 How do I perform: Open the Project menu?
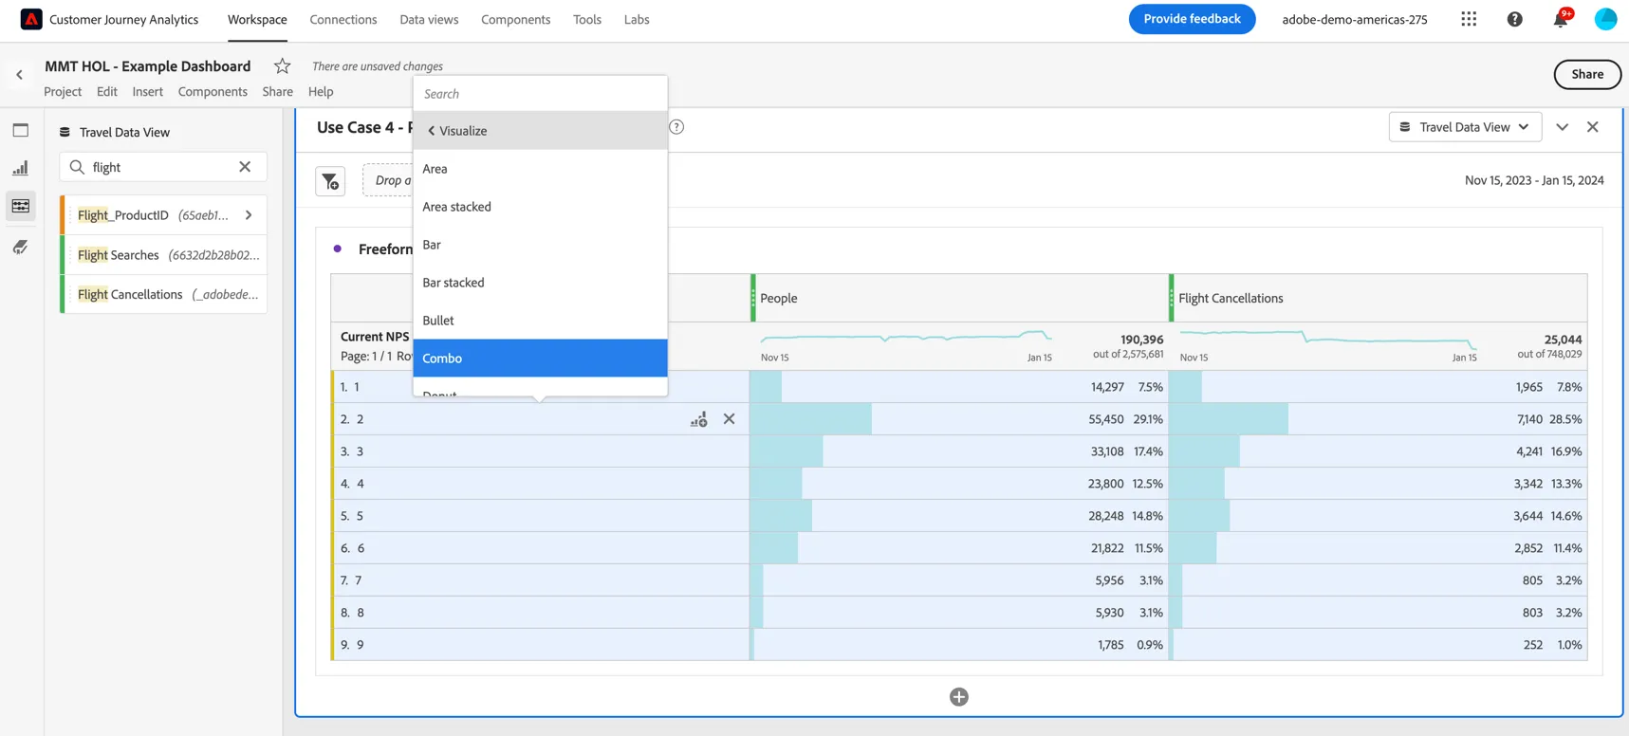(63, 92)
